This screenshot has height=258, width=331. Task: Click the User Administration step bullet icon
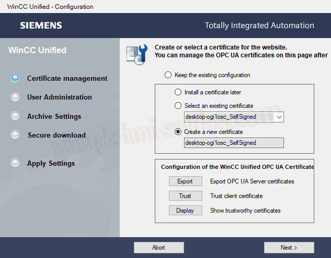[x=15, y=97]
